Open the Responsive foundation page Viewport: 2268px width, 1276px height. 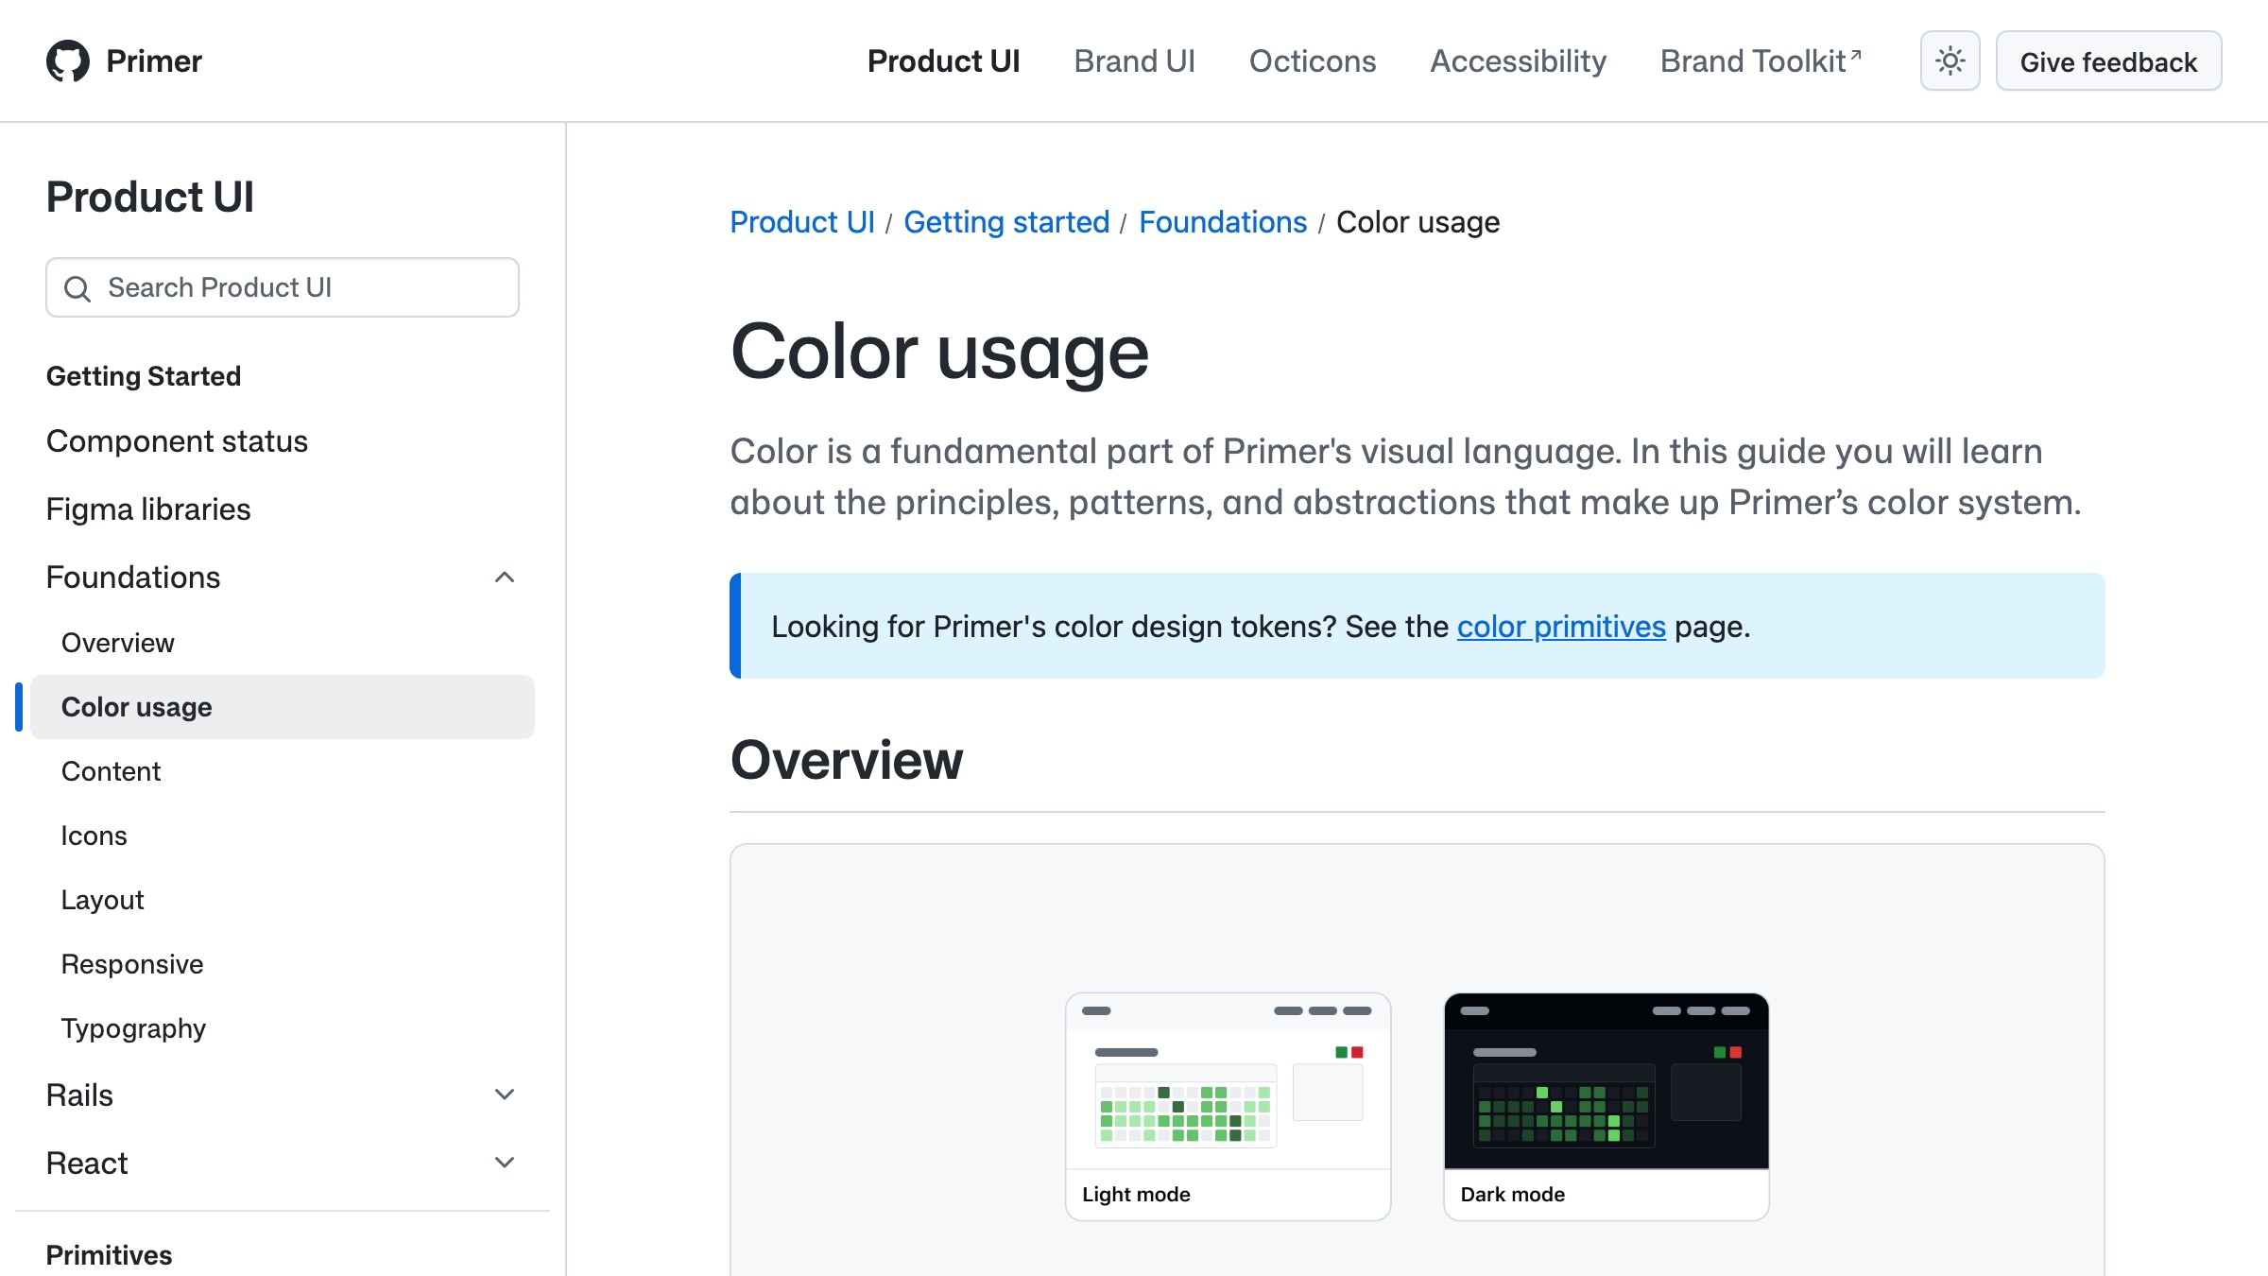(x=131, y=963)
